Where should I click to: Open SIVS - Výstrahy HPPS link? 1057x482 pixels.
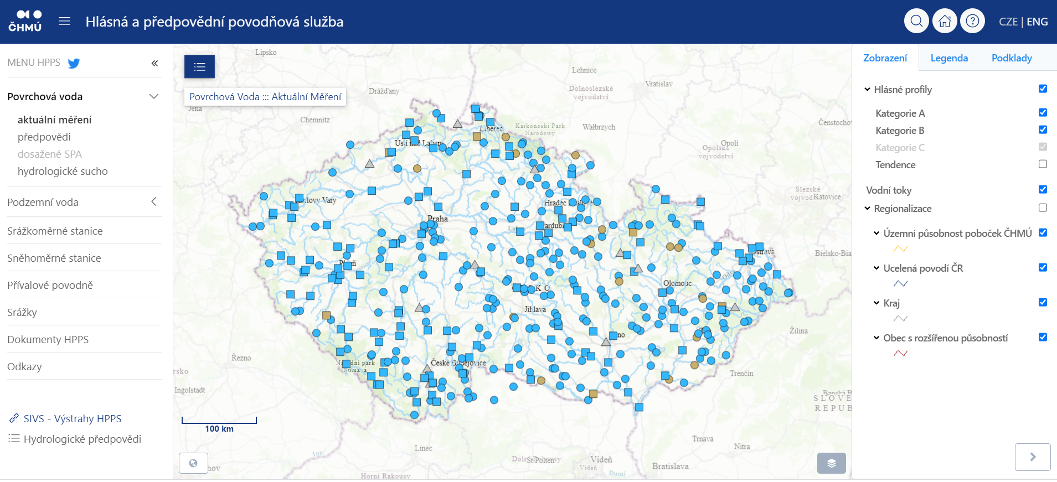pos(72,418)
